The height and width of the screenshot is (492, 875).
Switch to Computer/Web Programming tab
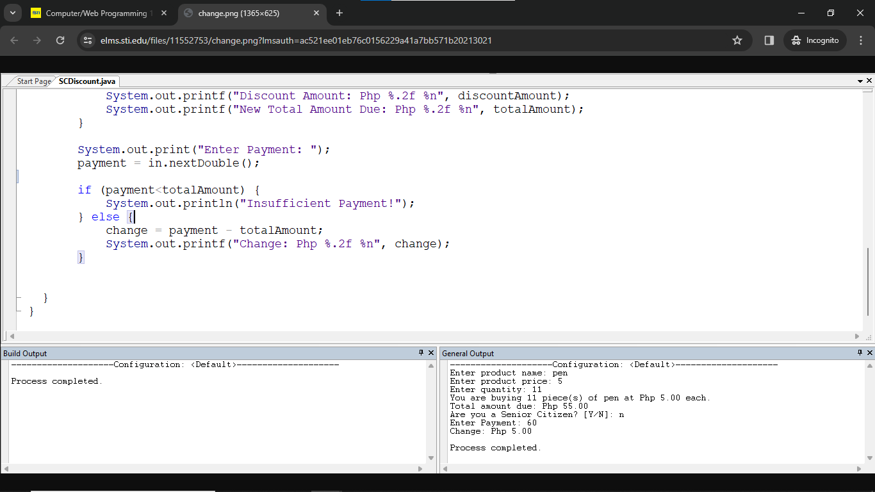pyautogui.click(x=96, y=13)
